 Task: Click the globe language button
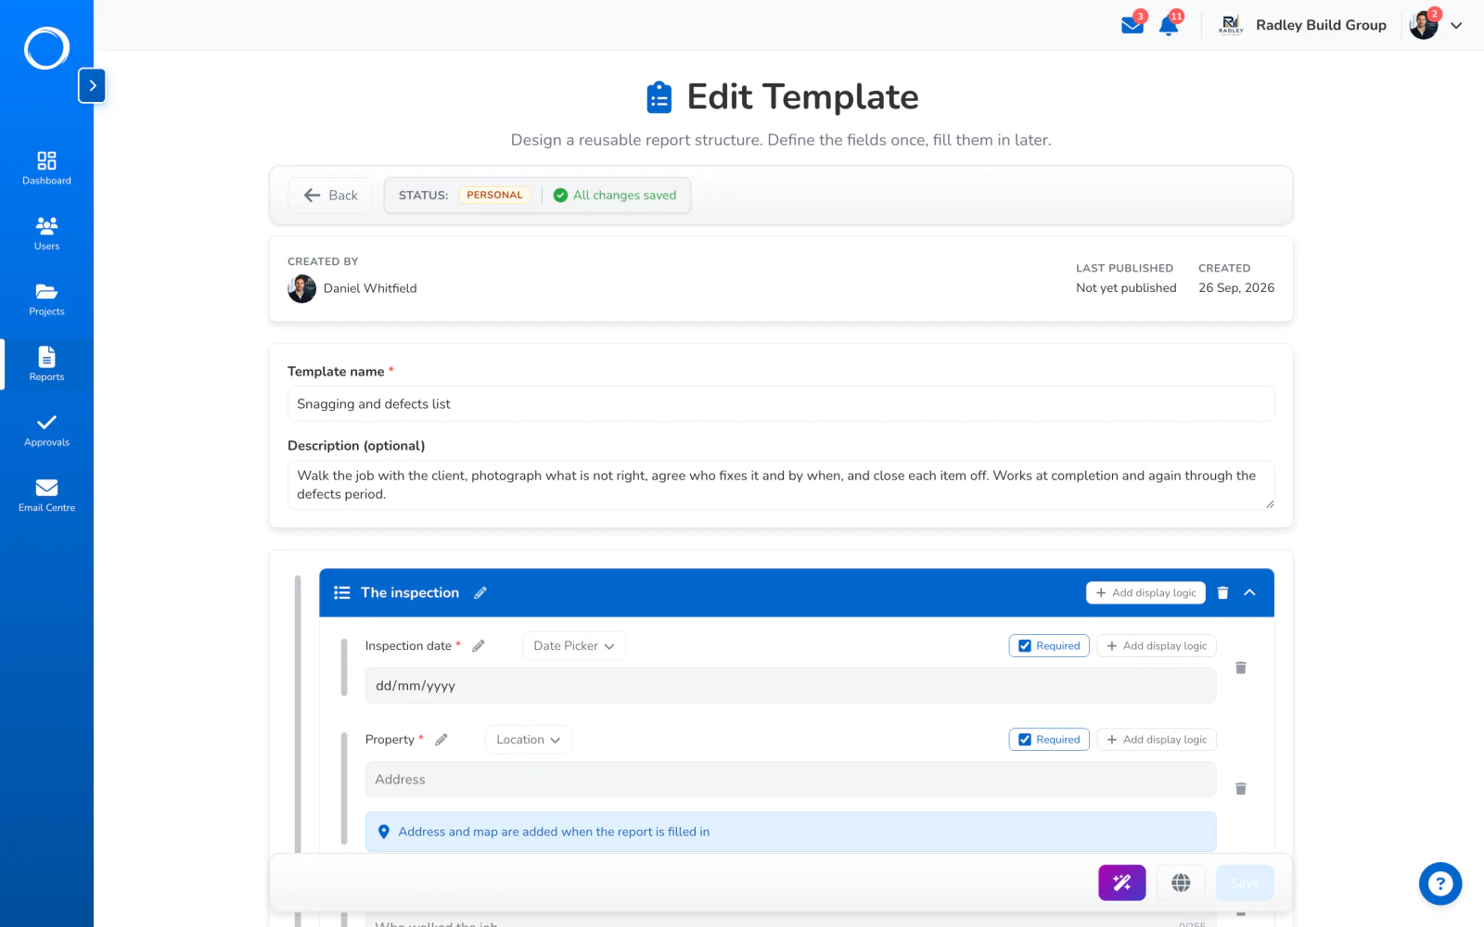1181,883
